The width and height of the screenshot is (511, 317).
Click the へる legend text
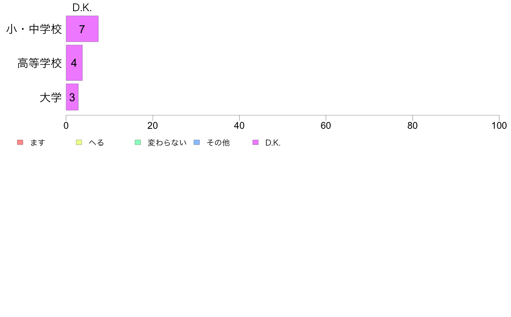point(96,143)
